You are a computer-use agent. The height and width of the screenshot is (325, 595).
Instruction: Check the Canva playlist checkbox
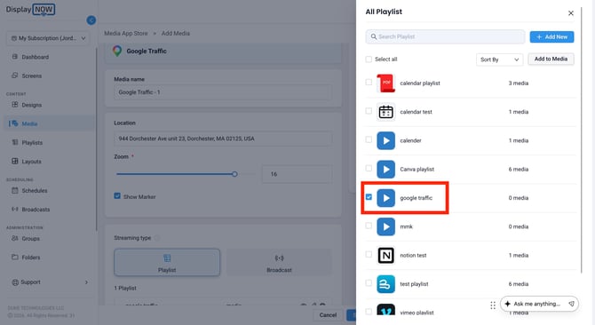(x=369, y=169)
